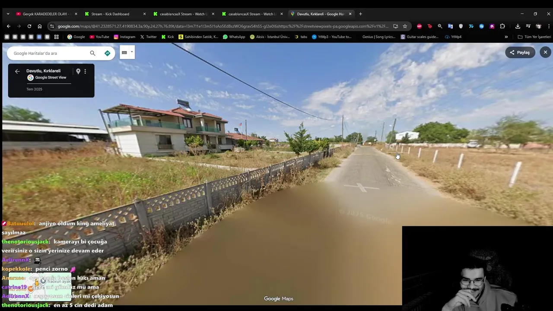Screen dimensions: 553x311
Task: Open the purple camera extension icon
Action: [492, 26]
